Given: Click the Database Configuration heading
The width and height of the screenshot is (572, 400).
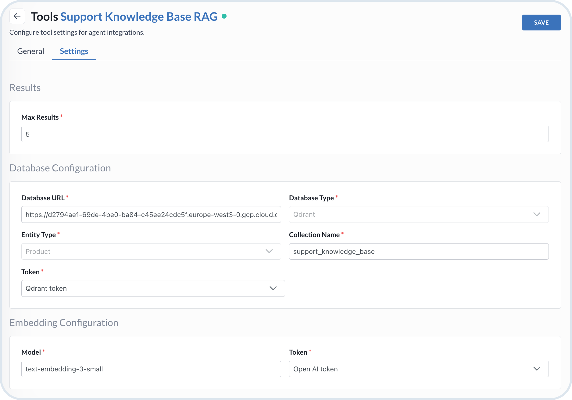Looking at the screenshot, I should coord(60,168).
